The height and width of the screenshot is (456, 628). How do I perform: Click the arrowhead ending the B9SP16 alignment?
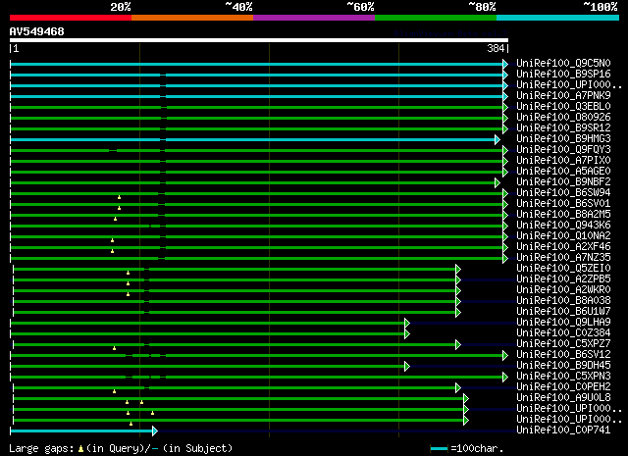(x=505, y=75)
